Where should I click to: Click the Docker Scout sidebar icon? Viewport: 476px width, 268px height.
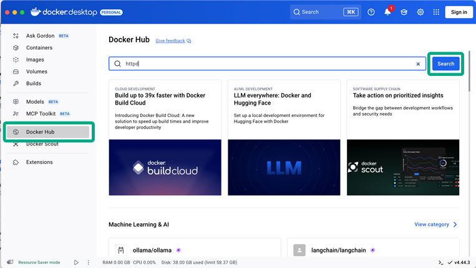[x=16, y=144]
